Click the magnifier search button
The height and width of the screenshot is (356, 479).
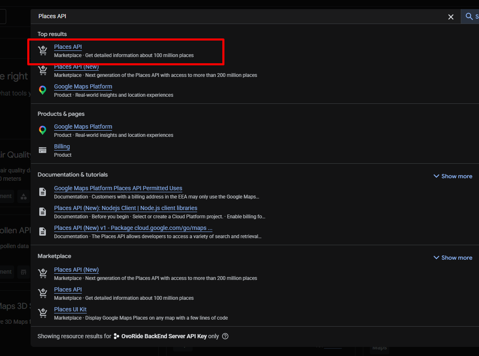click(470, 17)
